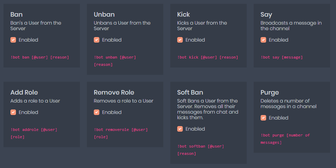Toggle the Say command Enabled checkbox
Screen dimensions: 336x168
click(263, 40)
